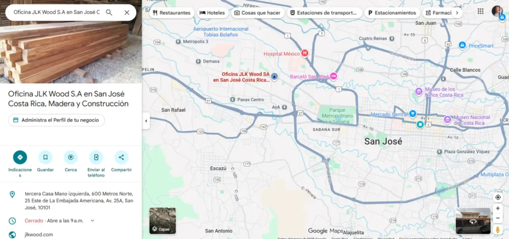Zoom in the map with plus button
This screenshot has width=509, height=239.
click(498, 209)
